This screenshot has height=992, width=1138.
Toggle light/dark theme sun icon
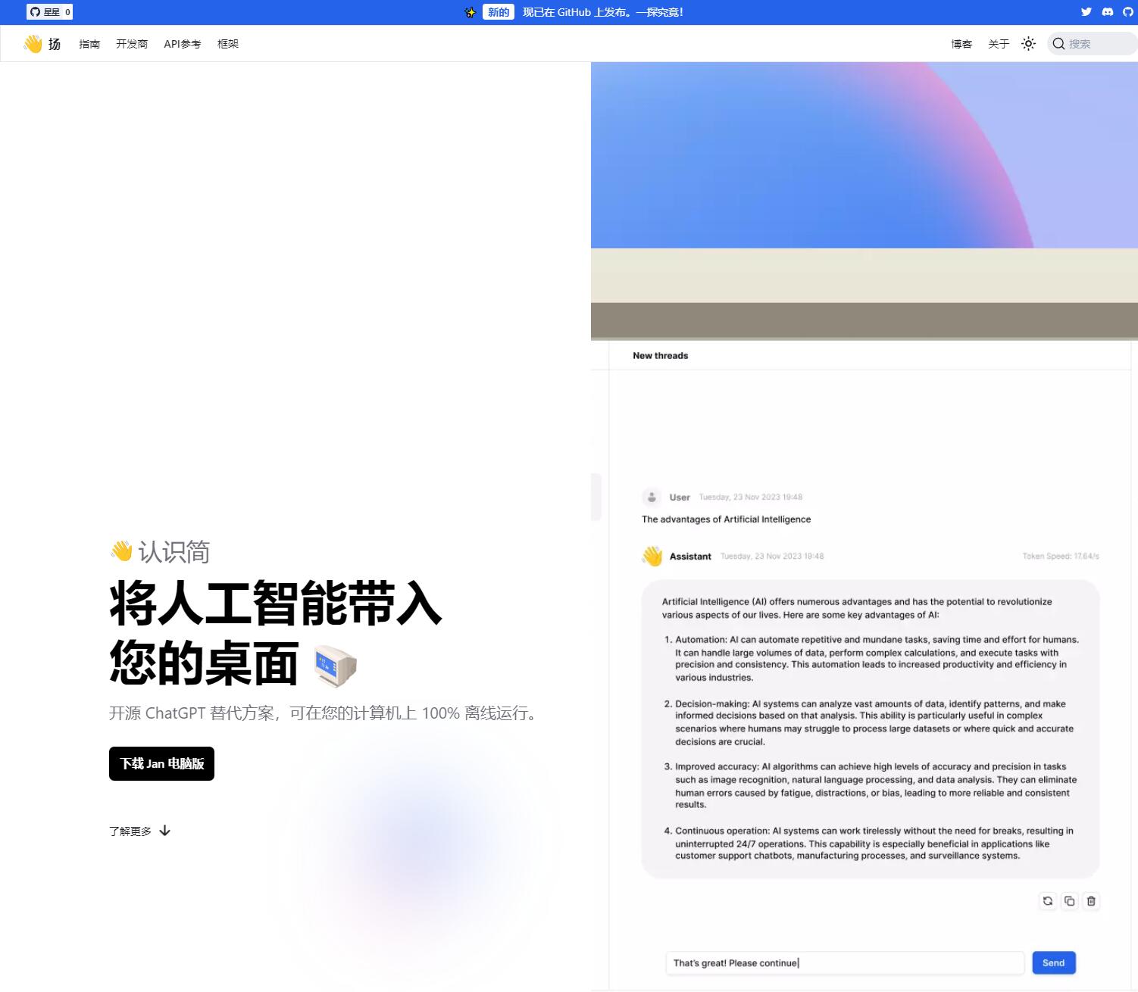click(1028, 44)
